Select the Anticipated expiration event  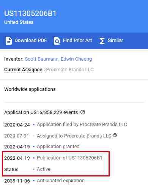pos(61,181)
